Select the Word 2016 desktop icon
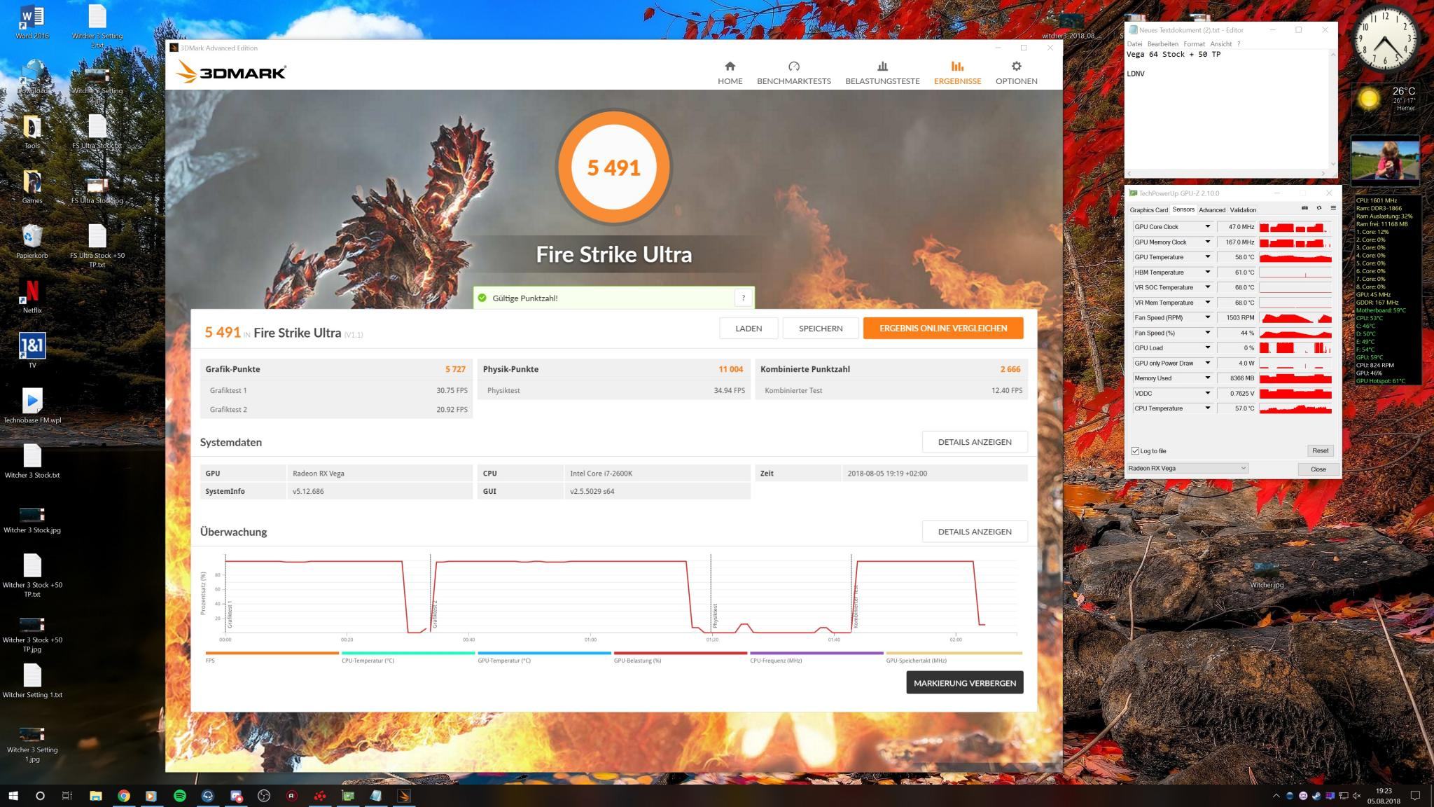The height and width of the screenshot is (807, 1434). pos(32,23)
